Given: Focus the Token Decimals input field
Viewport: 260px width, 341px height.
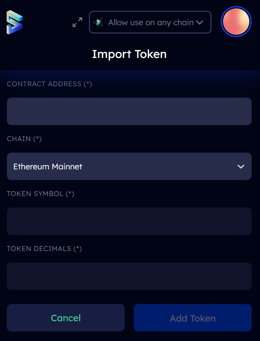Looking at the screenshot, I should click(x=129, y=276).
